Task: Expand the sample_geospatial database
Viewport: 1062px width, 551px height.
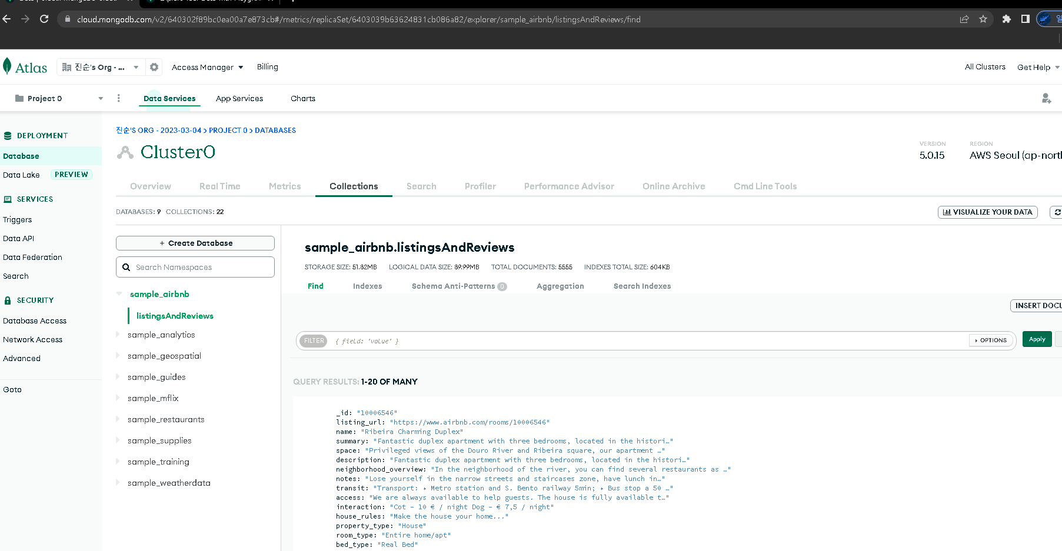Action: click(x=118, y=356)
